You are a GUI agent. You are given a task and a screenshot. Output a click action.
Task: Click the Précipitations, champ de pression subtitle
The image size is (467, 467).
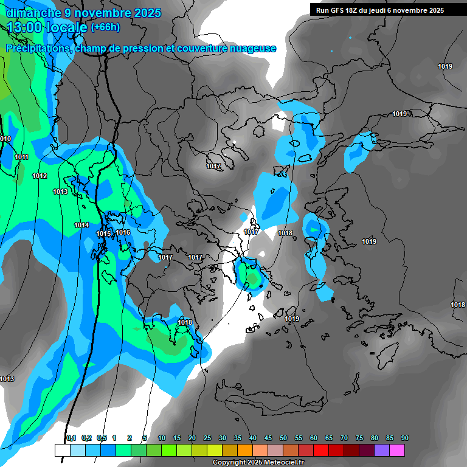pyautogui.click(x=141, y=49)
